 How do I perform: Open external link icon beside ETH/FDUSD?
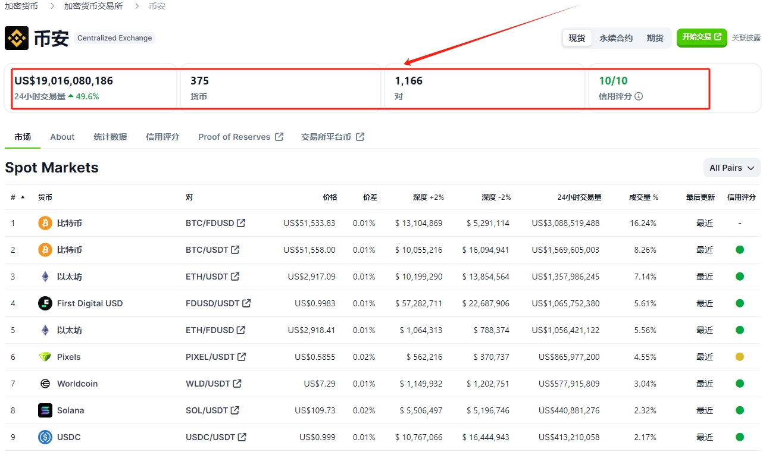[x=241, y=330]
